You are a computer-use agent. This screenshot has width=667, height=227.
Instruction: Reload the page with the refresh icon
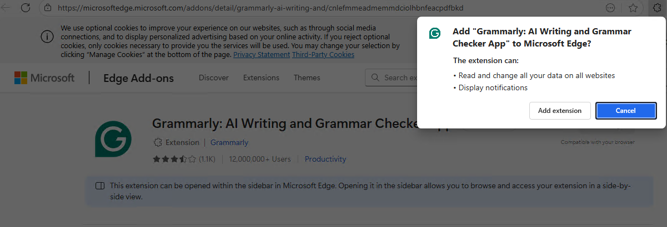pyautogui.click(x=26, y=8)
